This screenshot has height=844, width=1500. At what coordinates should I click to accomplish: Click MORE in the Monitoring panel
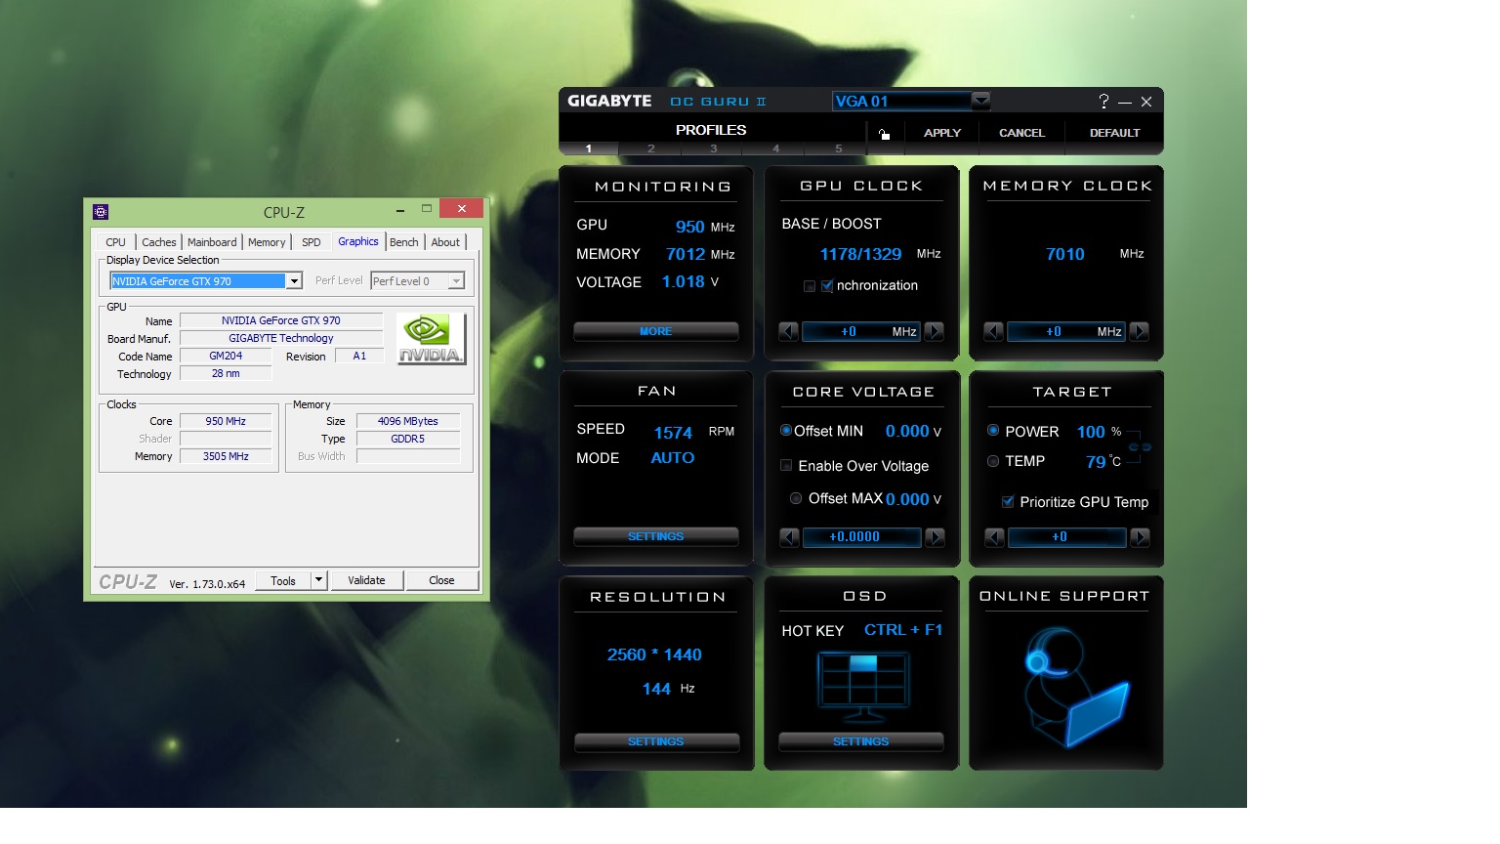(x=655, y=331)
